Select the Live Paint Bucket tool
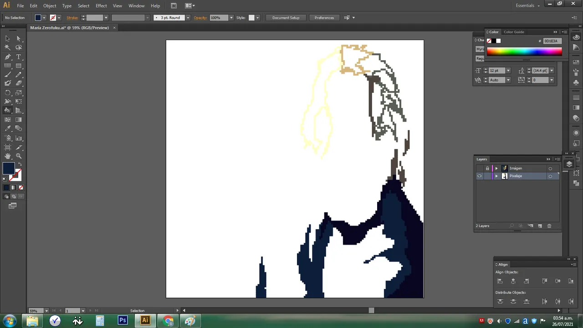Viewport: 583px width, 328px height. coord(8,110)
